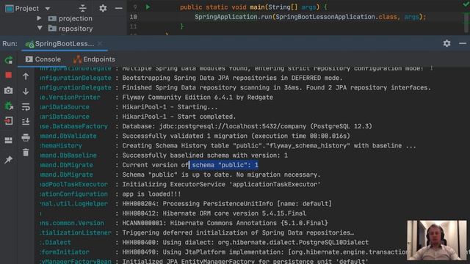Click 'Successfully validated 1 migration' log line

[x=236, y=136]
